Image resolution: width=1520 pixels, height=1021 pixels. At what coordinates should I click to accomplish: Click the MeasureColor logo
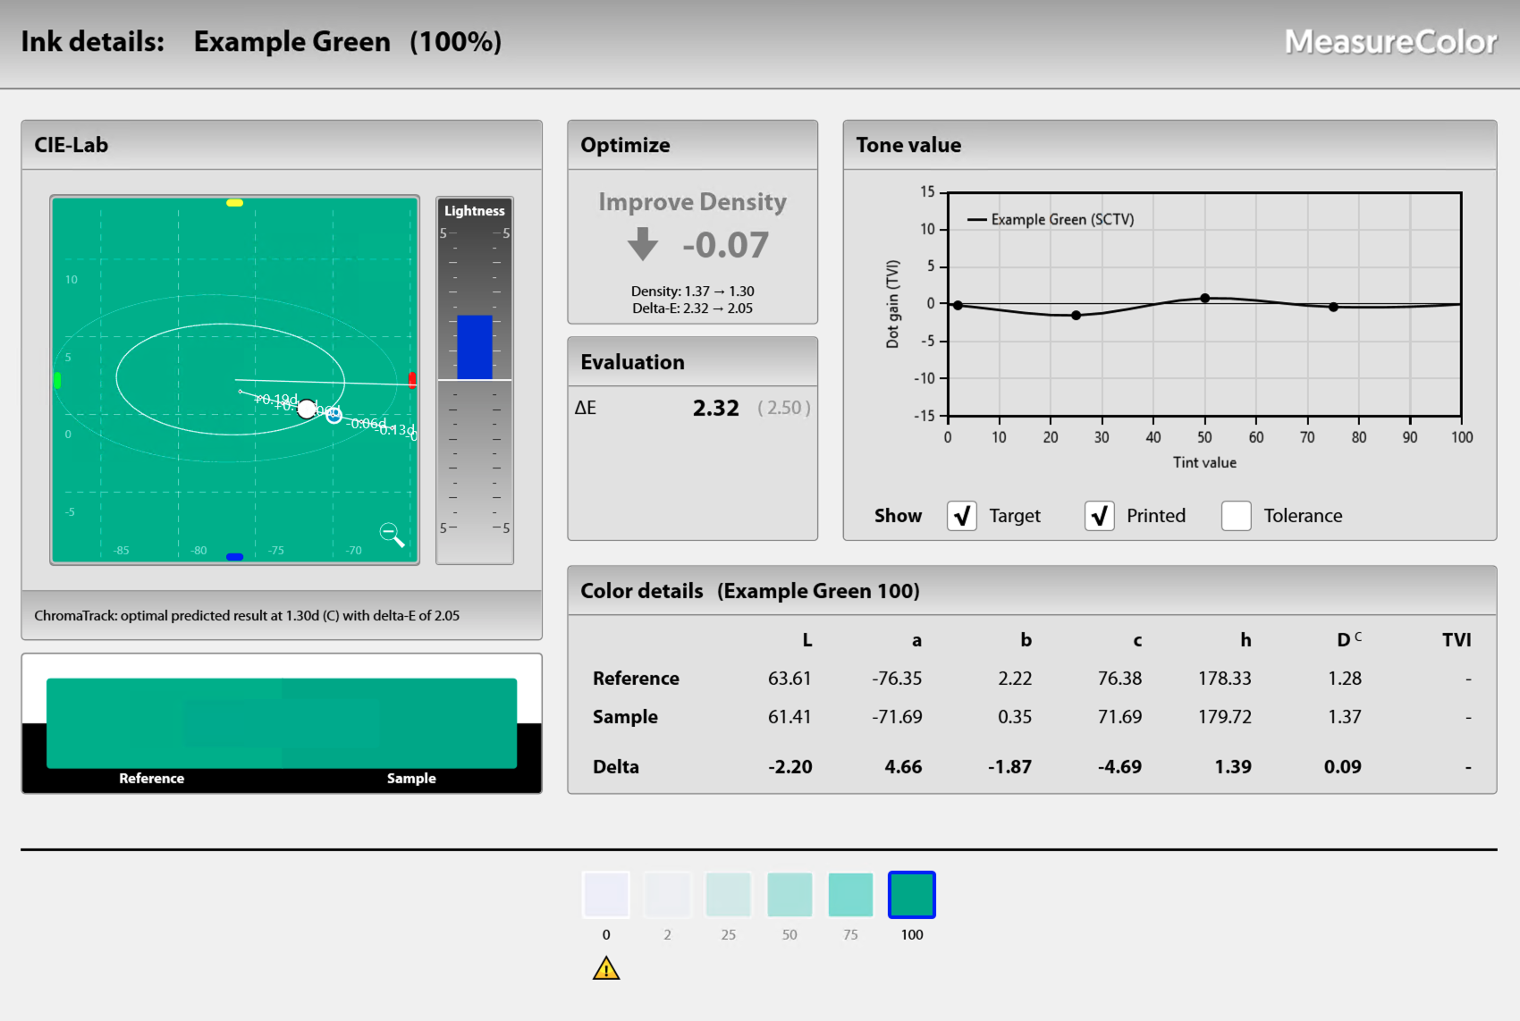(1390, 42)
